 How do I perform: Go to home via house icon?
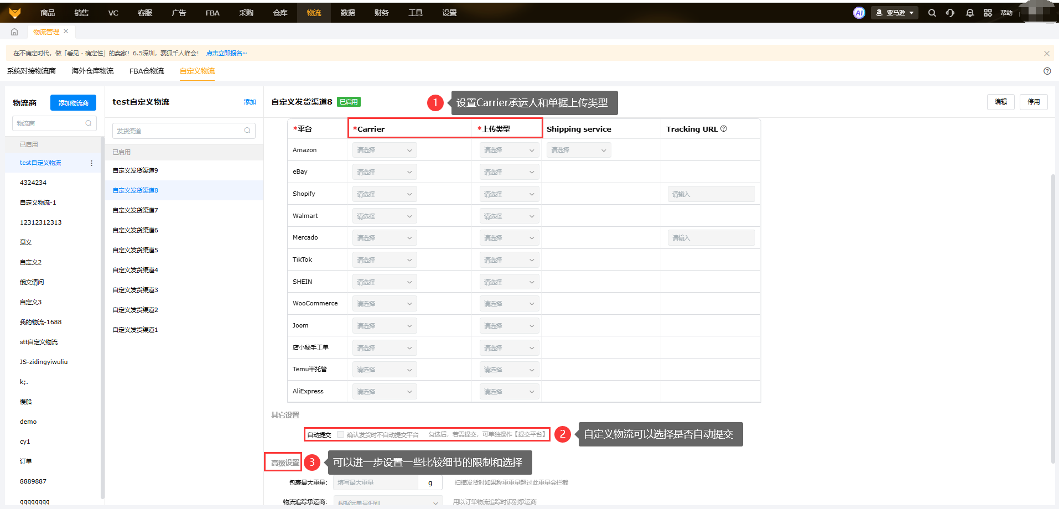click(x=14, y=32)
